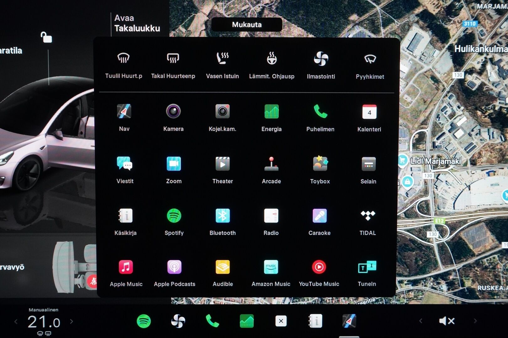Open climate fan in the bottom dock
This screenshot has width=508, height=338.
click(178, 321)
